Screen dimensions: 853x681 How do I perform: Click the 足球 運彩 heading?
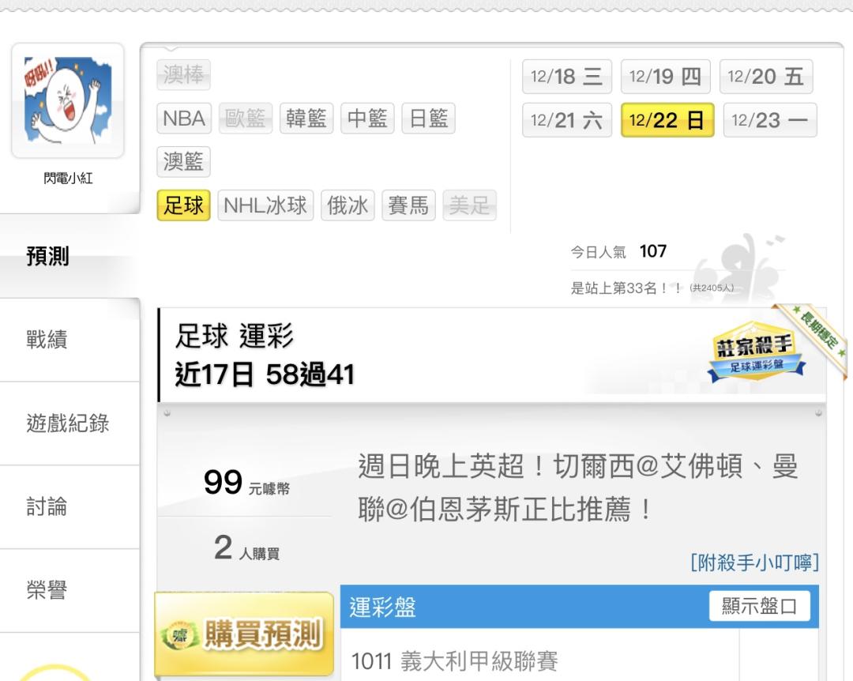235,335
